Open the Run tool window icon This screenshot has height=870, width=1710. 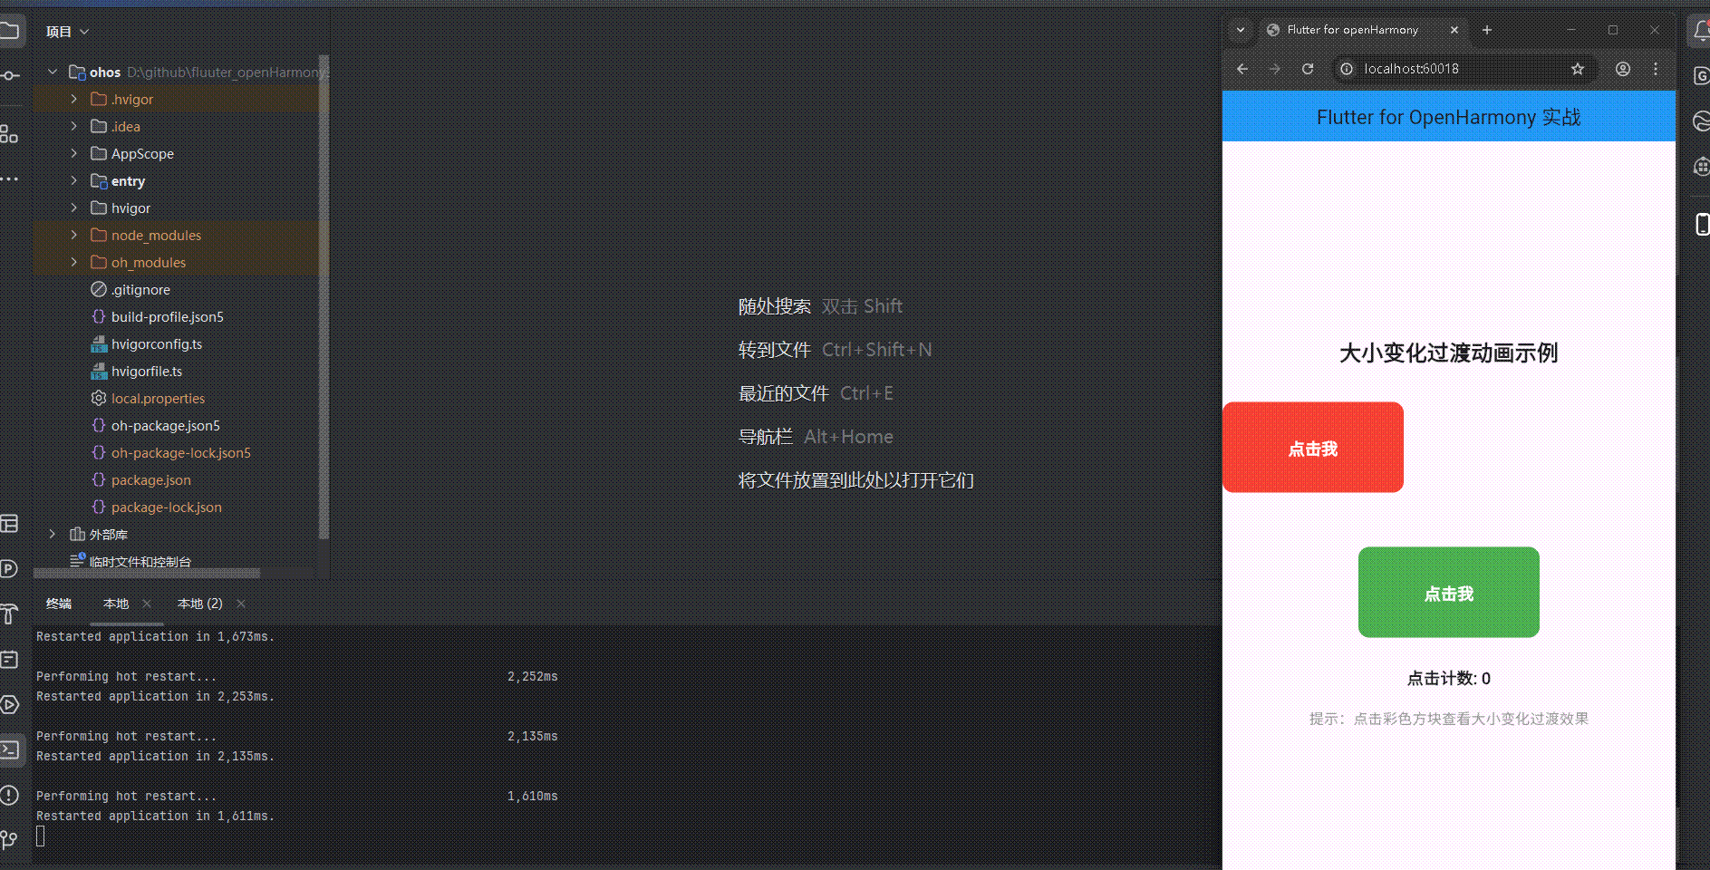coord(9,705)
